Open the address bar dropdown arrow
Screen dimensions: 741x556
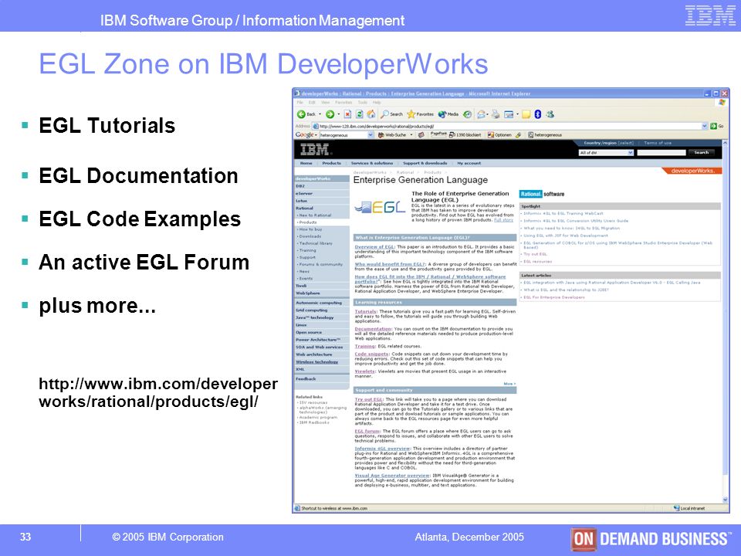click(705, 126)
